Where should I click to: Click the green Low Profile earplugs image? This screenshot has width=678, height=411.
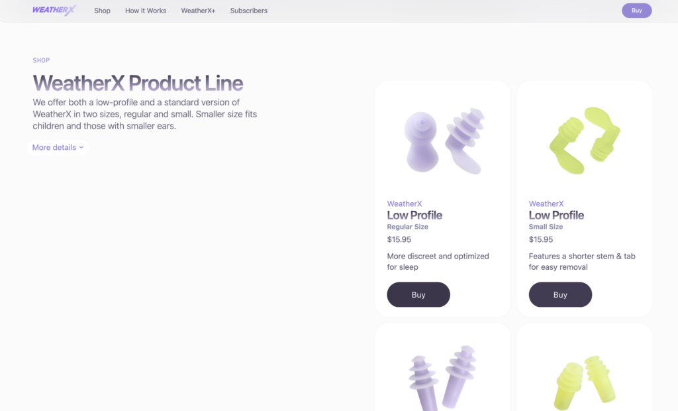point(584,141)
